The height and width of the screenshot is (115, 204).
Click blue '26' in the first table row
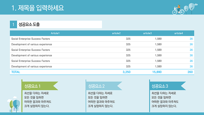pos(191,39)
